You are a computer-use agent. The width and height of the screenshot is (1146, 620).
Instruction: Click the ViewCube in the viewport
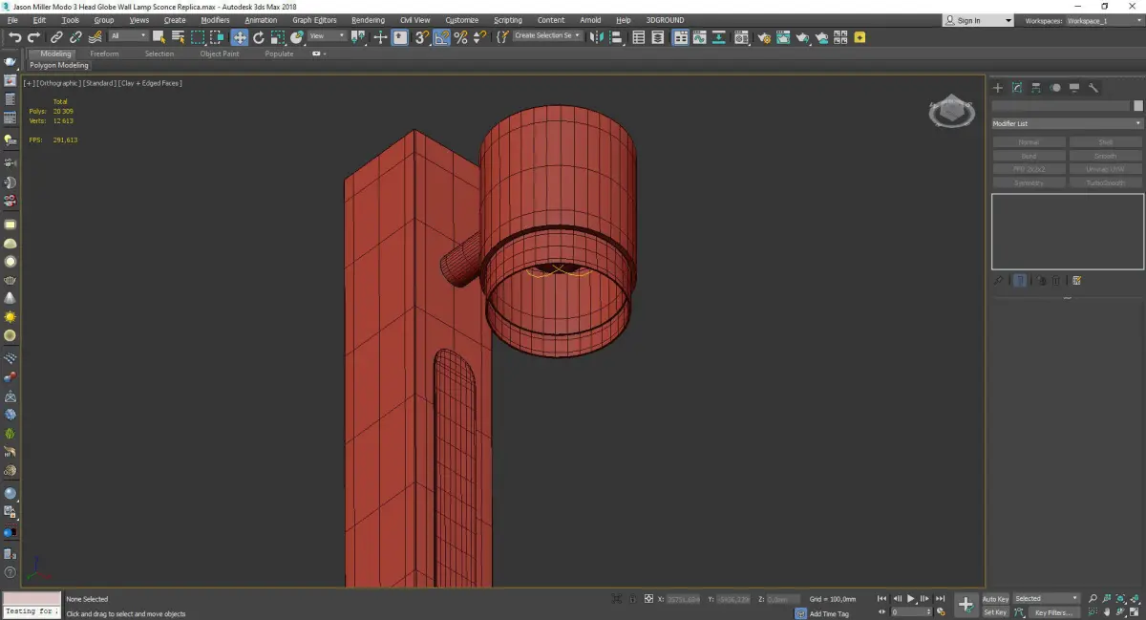click(x=951, y=112)
